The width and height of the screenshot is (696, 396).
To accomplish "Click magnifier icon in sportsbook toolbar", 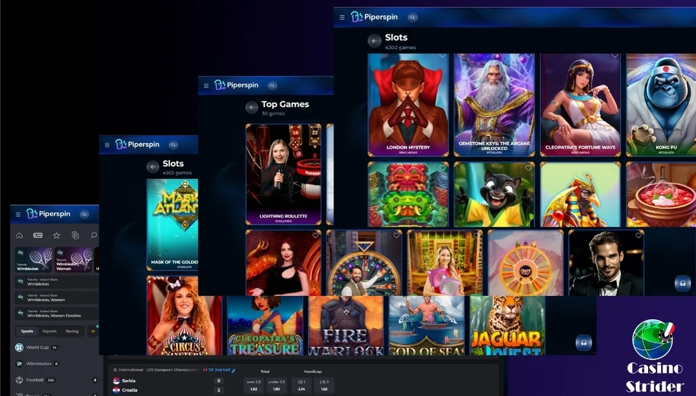I will 94,236.
